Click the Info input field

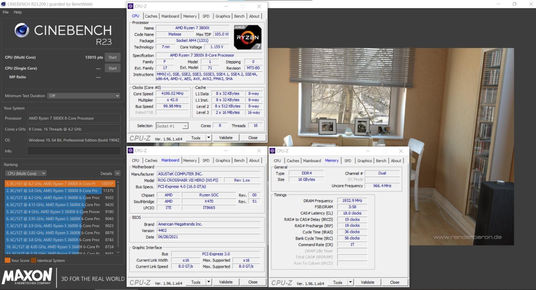point(74,151)
